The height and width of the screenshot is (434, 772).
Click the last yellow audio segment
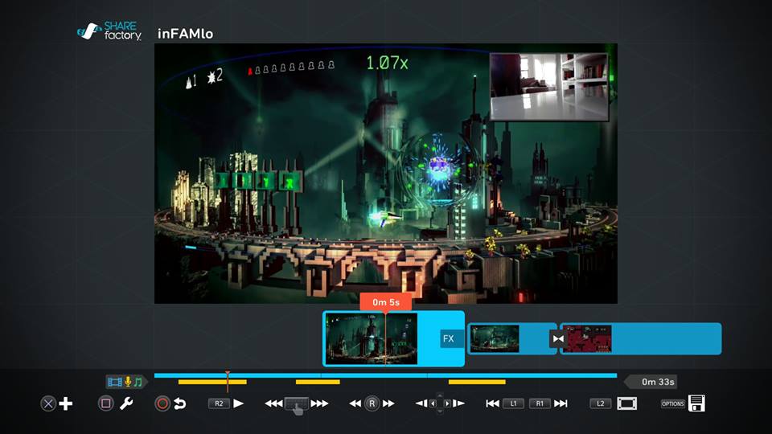point(477,382)
